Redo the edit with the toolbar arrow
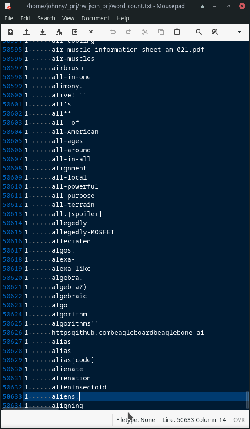 point(128,32)
